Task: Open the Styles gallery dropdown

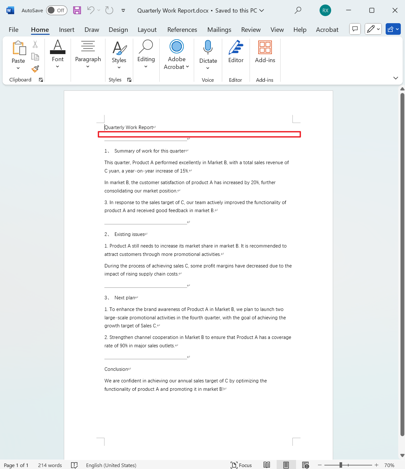Action: pos(119,55)
